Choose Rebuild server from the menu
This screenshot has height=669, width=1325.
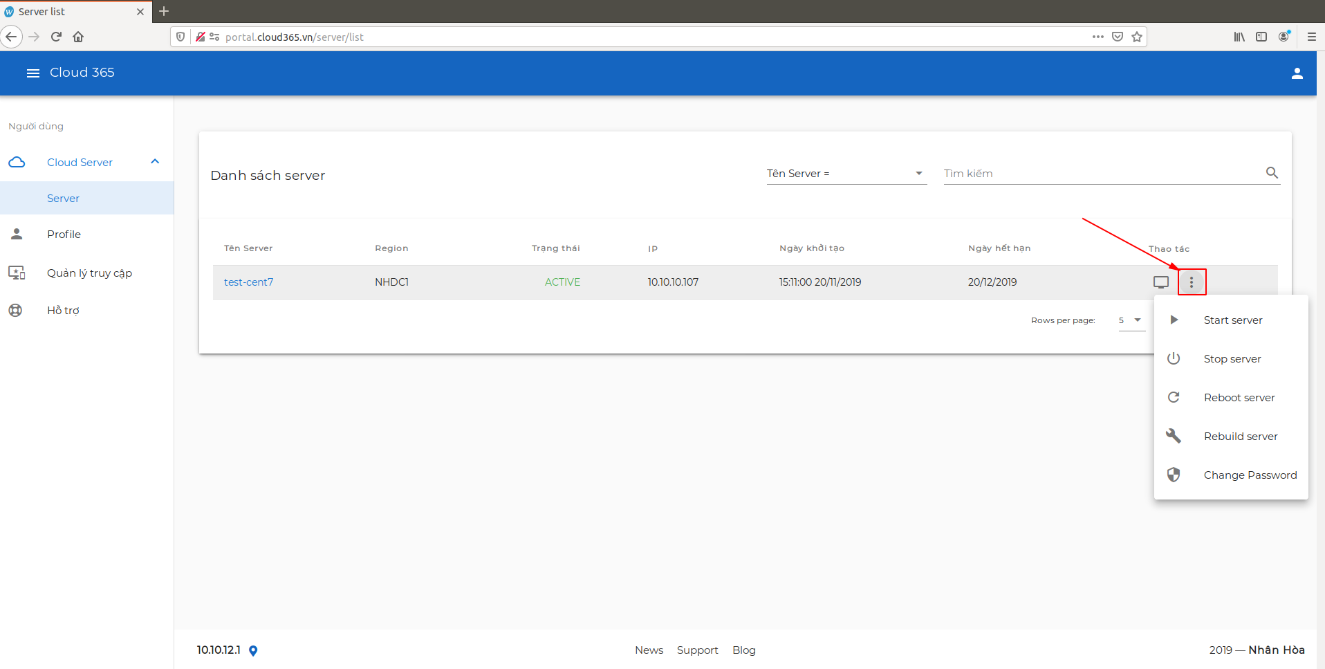(1231, 436)
